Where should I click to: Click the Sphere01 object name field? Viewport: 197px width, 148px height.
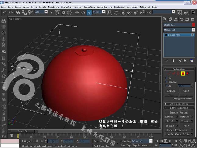177,25
